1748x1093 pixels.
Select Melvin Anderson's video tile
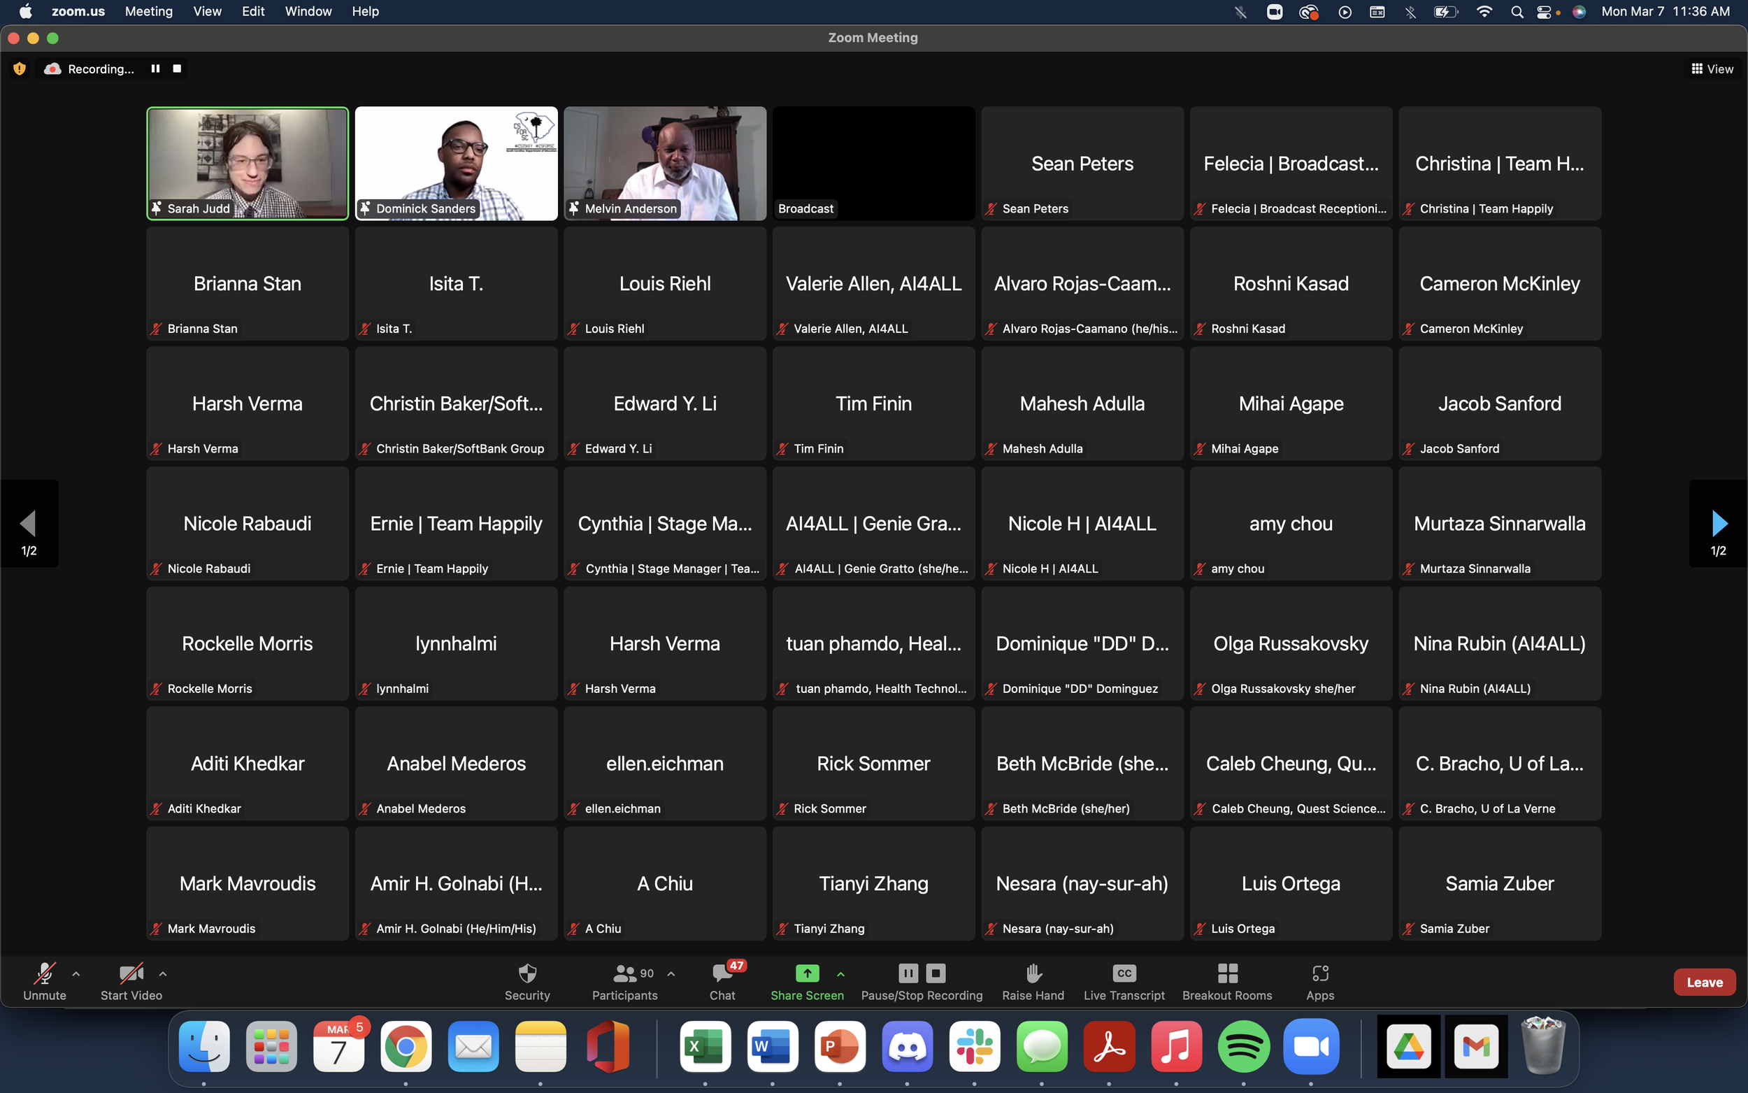click(665, 164)
